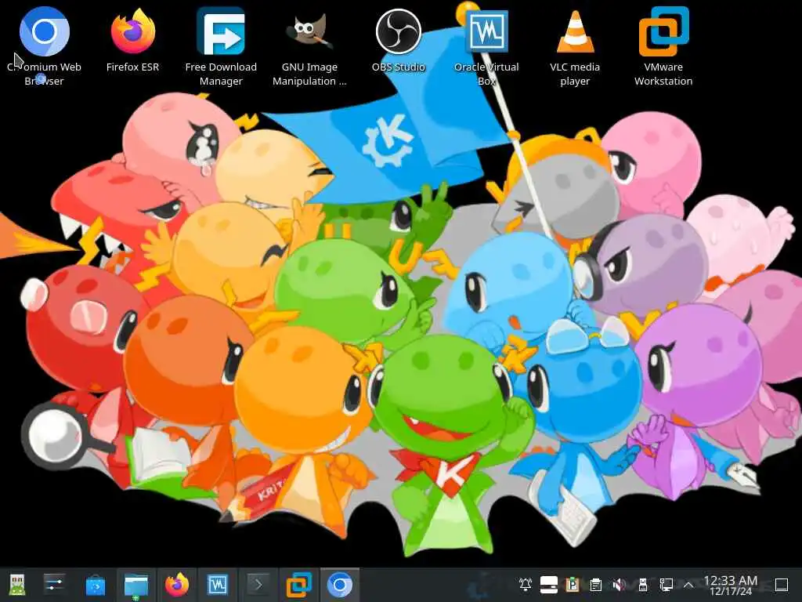
Task: Open the Dolphin file manager taskbar icon
Action: pos(136,585)
